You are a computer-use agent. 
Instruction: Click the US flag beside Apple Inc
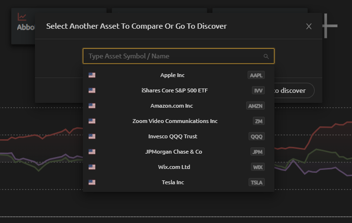pos(92,75)
